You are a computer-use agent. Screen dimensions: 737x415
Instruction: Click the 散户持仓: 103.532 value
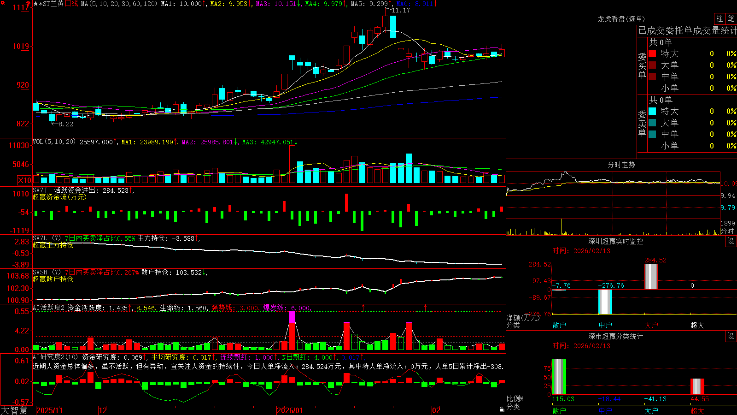[171, 272]
